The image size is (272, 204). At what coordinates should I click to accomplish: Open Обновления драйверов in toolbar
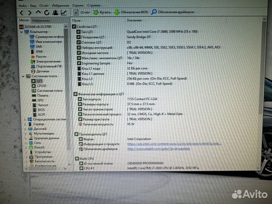pyautogui.click(x=172, y=12)
